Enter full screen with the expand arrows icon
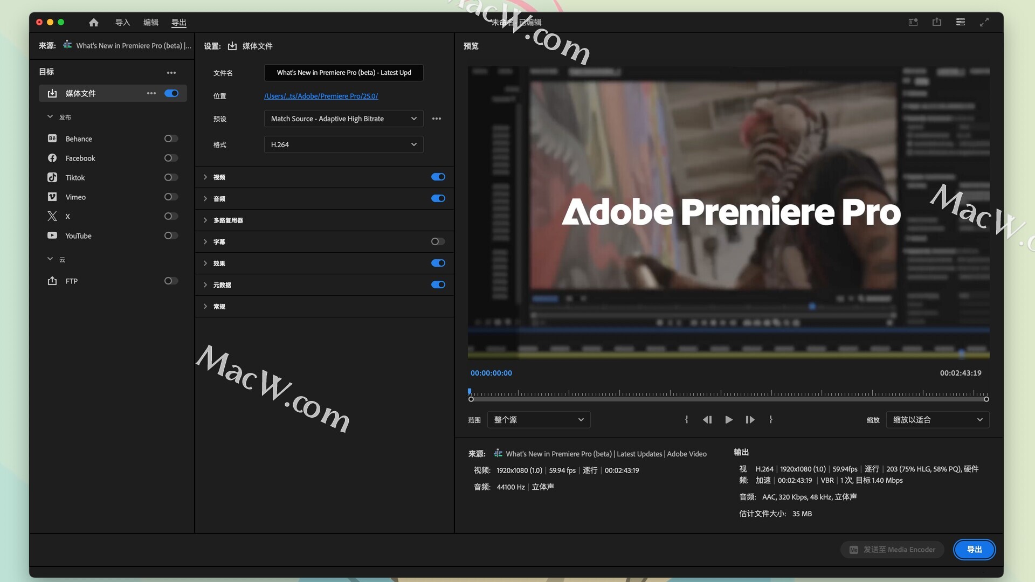Image resolution: width=1035 pixels, height=582 pixels. [x=984, y=22]
